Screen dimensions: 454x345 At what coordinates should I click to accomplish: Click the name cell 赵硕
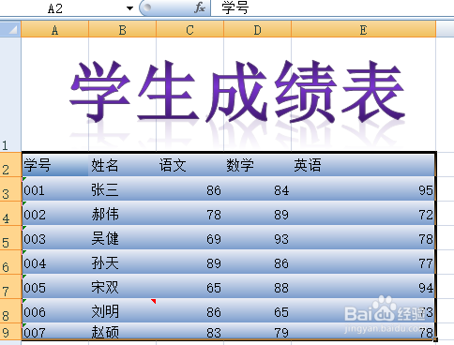[x=123, y=332]
